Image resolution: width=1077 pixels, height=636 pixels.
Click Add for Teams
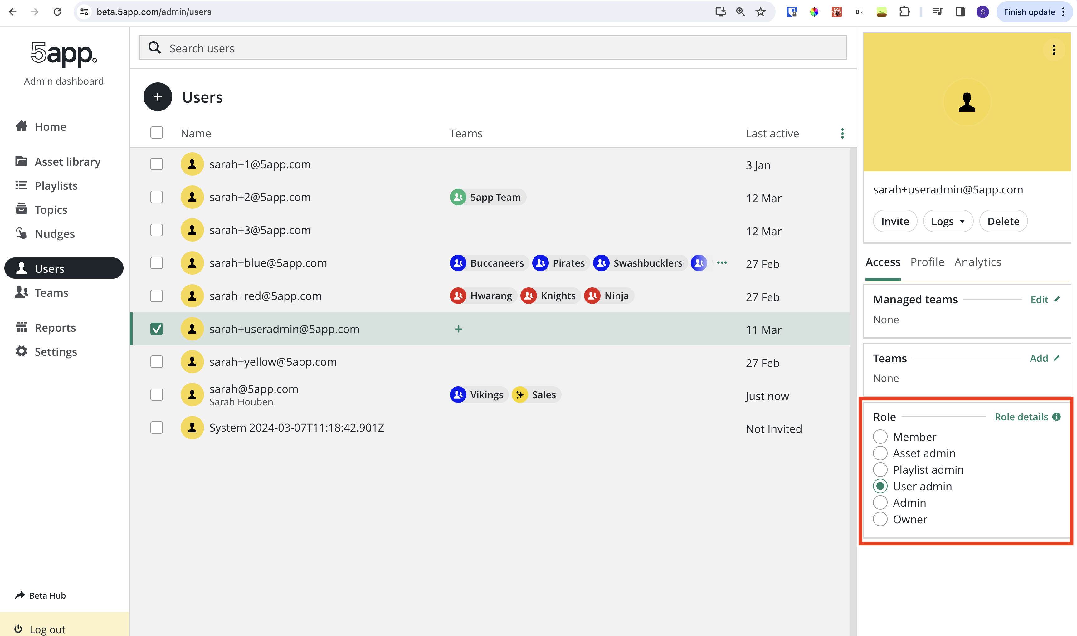click(1045, 358)
